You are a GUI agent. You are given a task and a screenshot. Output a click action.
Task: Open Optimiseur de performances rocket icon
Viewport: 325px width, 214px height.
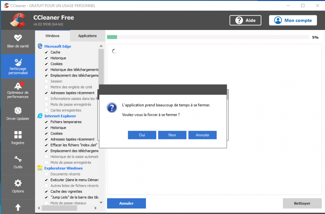19,85
